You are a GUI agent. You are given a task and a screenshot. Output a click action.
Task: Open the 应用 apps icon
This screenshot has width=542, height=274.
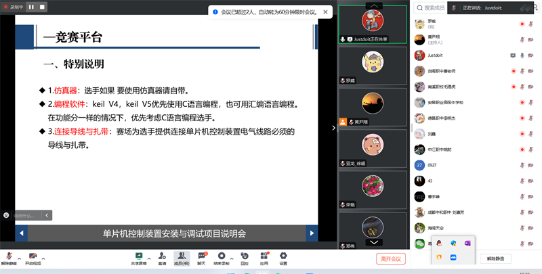pos(264,256)
